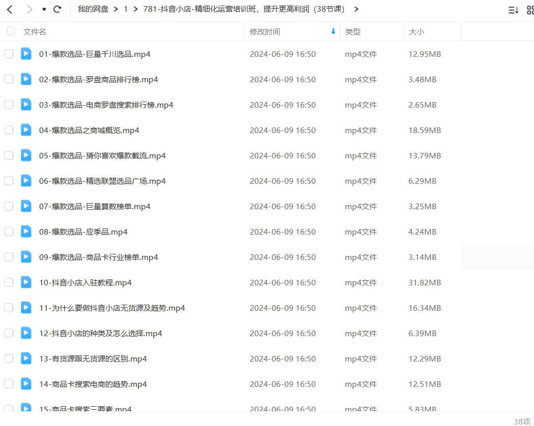This screenshot has height=426, width=534.
Task: Select file name 14-商品卡搜索电商的趋势.mp4
Action: tap(93, 384)
